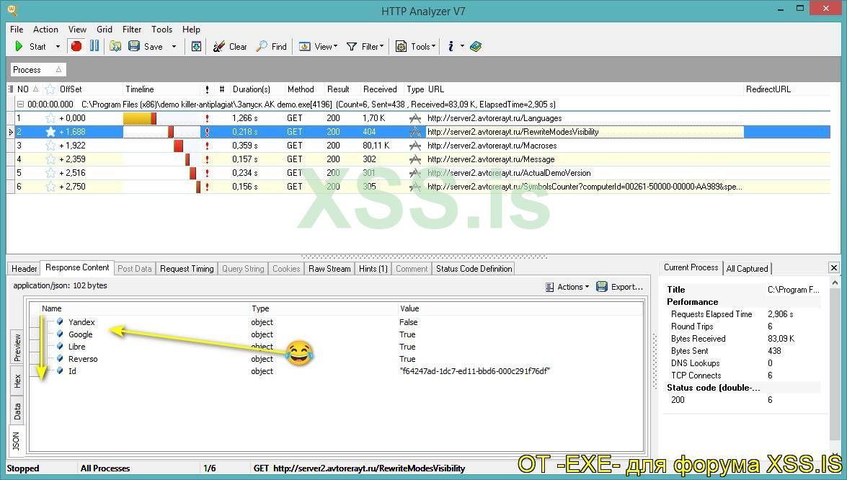Select the Libre JSON node
Screen dimensions: 847x480
pos(76,347)
